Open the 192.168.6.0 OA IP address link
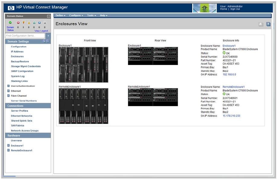Image resolution: width=277 pixels, height=179 pixels. (x=229, y=74)
